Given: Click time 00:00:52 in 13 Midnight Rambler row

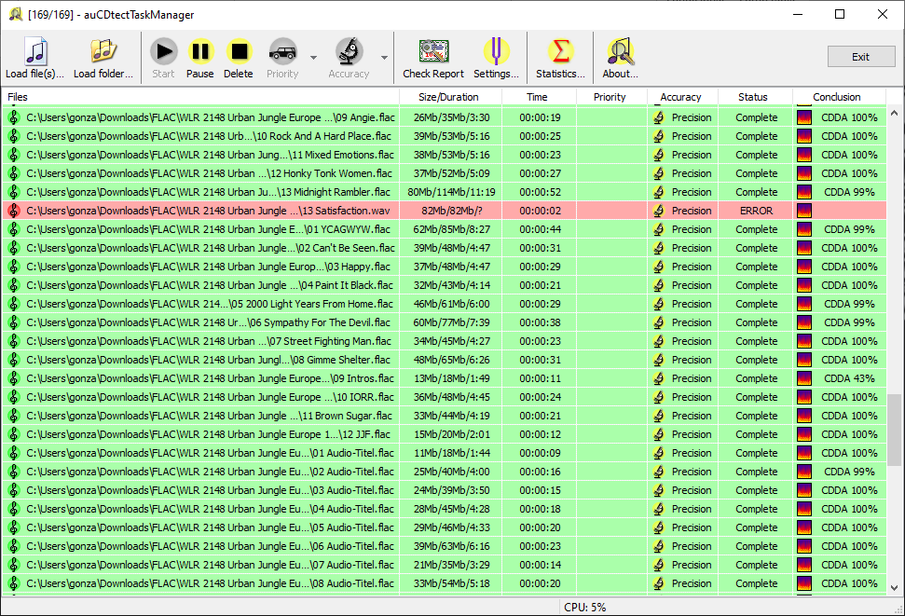Looking at the screenshot, I should tap(540, 192).
